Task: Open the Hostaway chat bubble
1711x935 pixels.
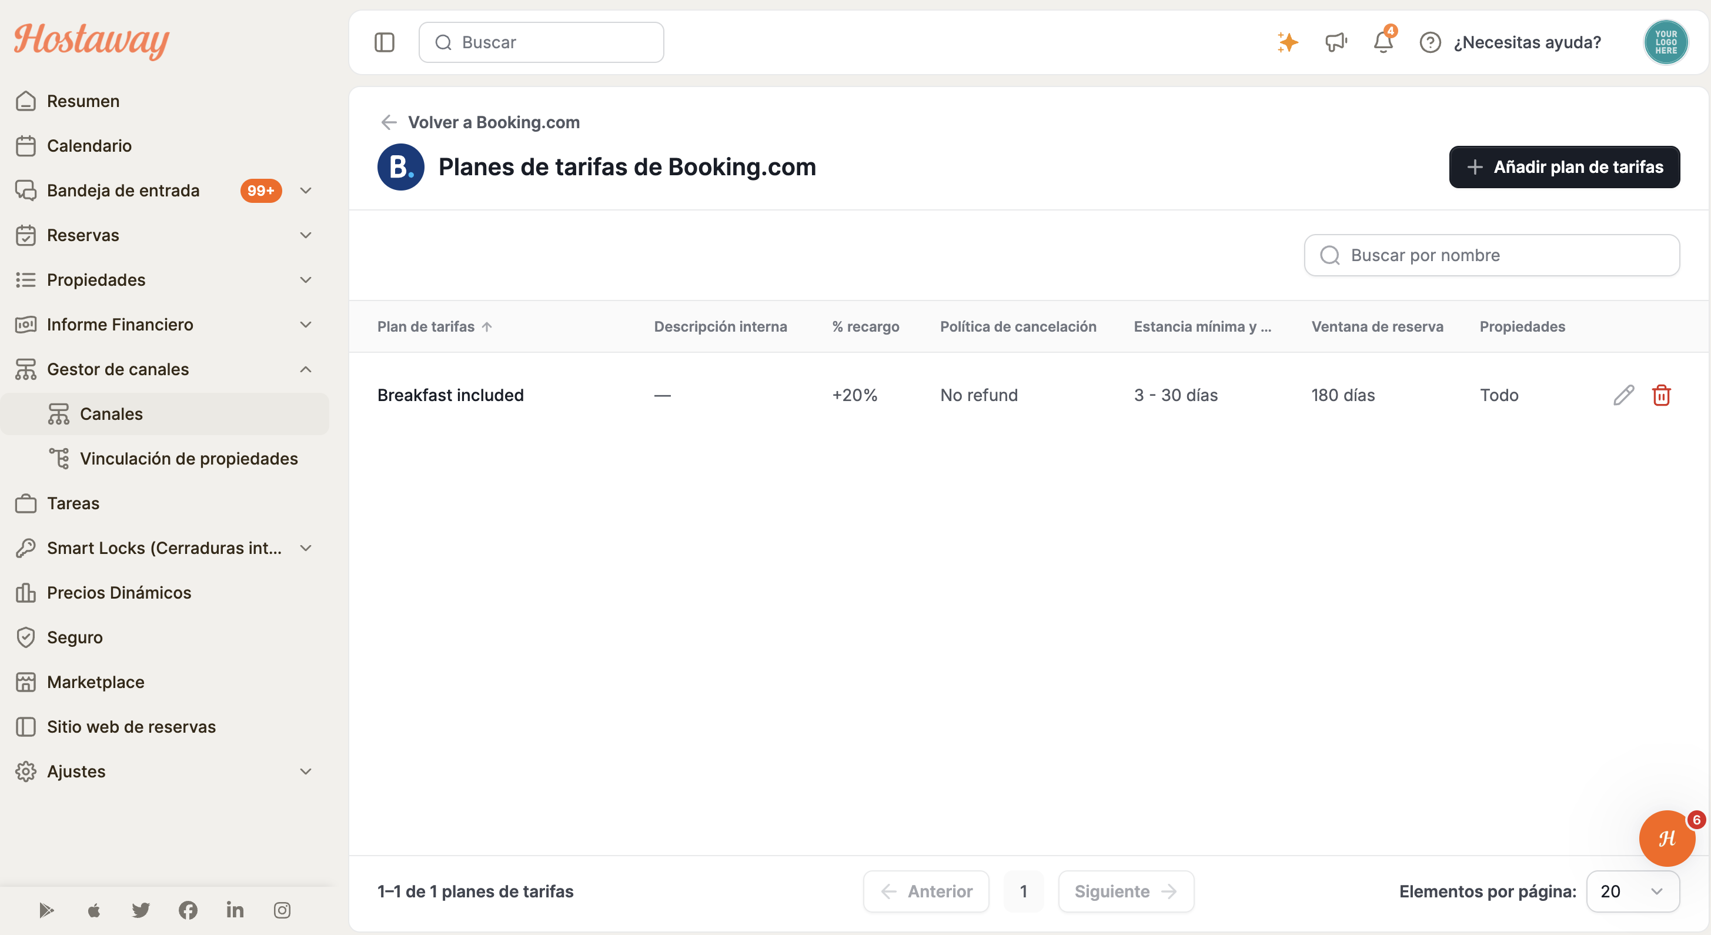Action: pyautogui.click(x=1666, y=838)
